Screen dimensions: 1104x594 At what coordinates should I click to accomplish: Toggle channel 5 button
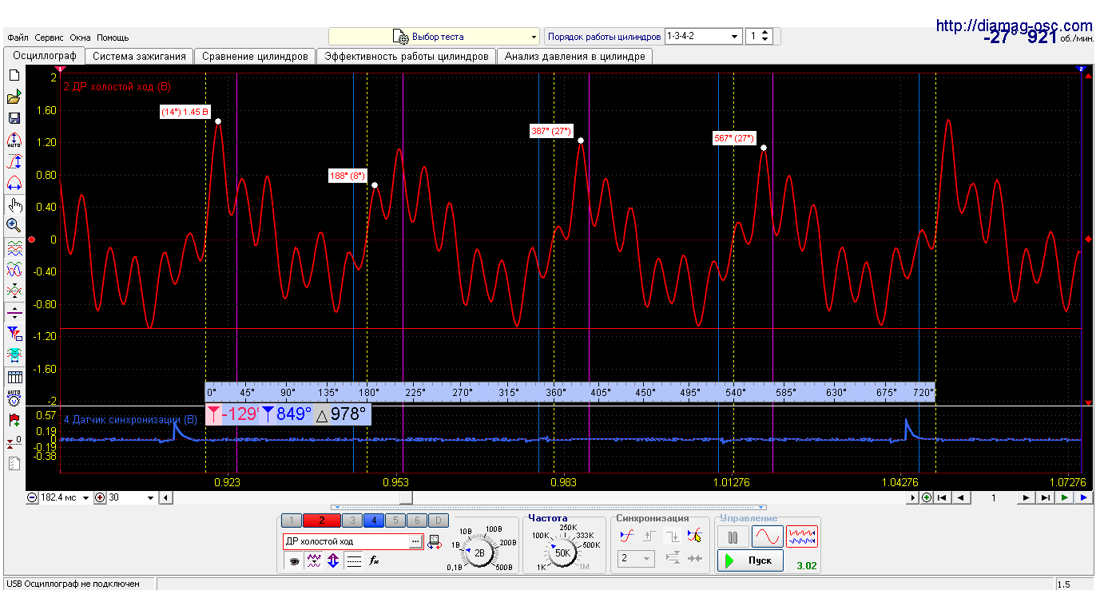pos(395,521)
